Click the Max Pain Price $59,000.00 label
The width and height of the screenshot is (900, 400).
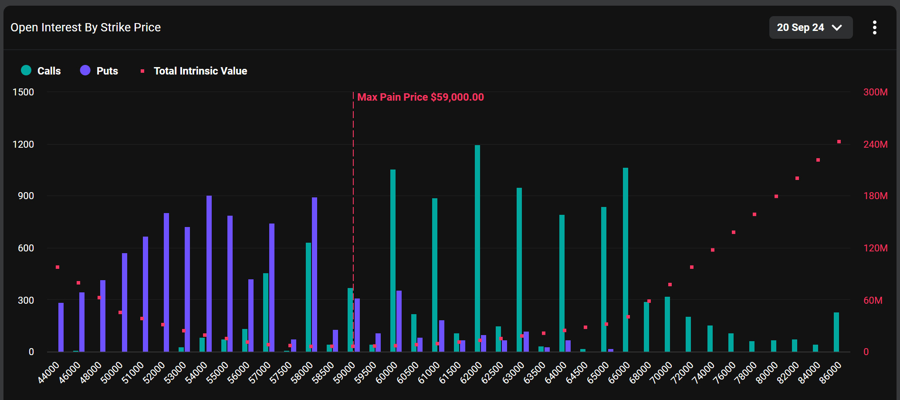click(x=420, y=97)
